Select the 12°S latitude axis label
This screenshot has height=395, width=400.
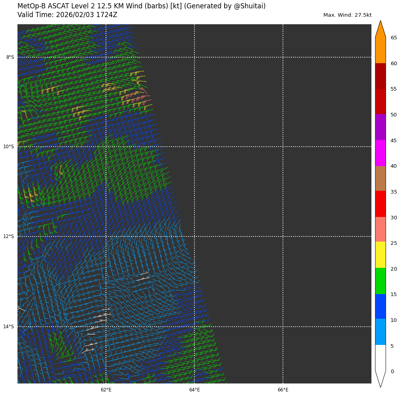point(9,236)
